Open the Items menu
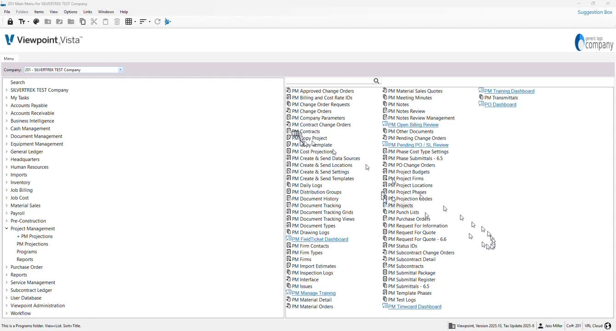Image resolution: width=616 pixels, height=331 pixels. pos(39,11)
